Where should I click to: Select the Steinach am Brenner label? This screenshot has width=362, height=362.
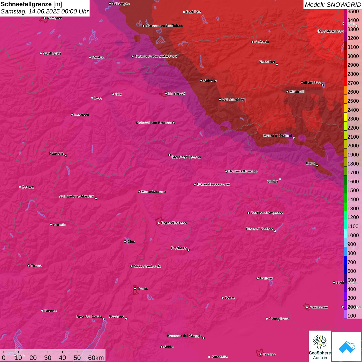coord(154,123)
